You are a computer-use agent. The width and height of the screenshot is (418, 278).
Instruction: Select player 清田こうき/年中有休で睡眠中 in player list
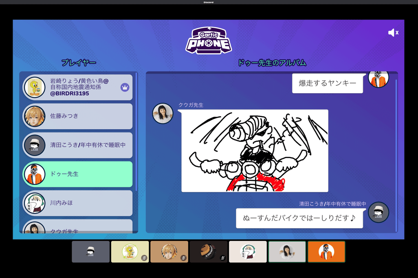[x=77, y=145]
